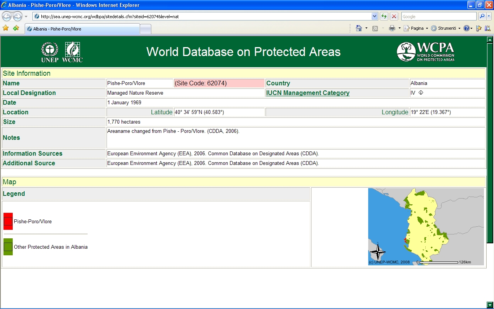
Task: Open the Pagina menu
Action: tap(416, 28)
